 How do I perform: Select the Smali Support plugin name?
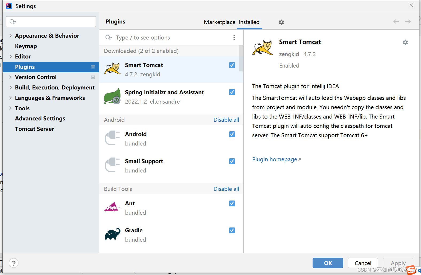point(144,161)
